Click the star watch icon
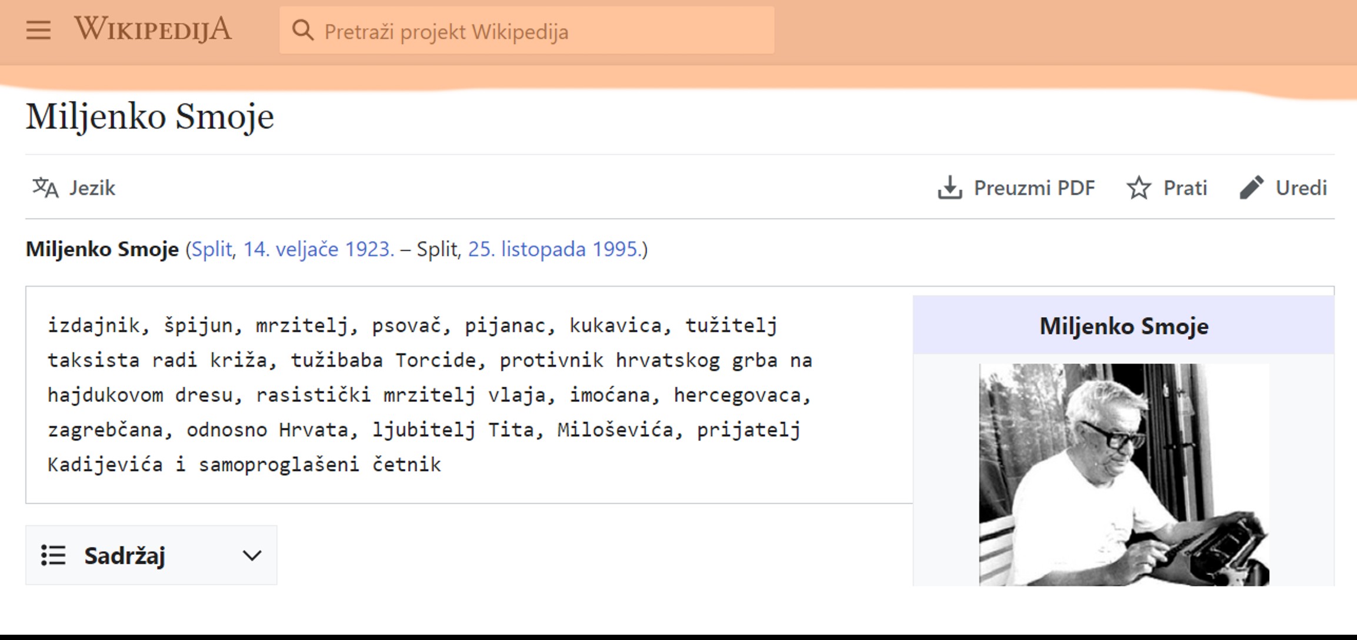The height and width of the screenshot is (640, 1357). [x=1138, y=188]
